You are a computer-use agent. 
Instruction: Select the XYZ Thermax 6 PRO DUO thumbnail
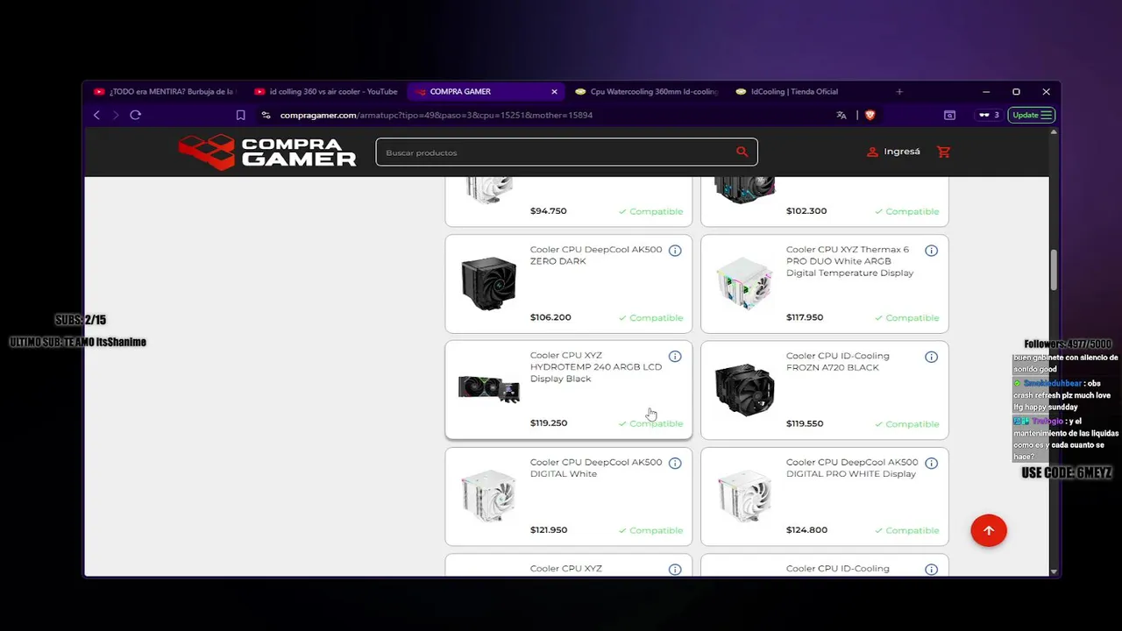744,283
